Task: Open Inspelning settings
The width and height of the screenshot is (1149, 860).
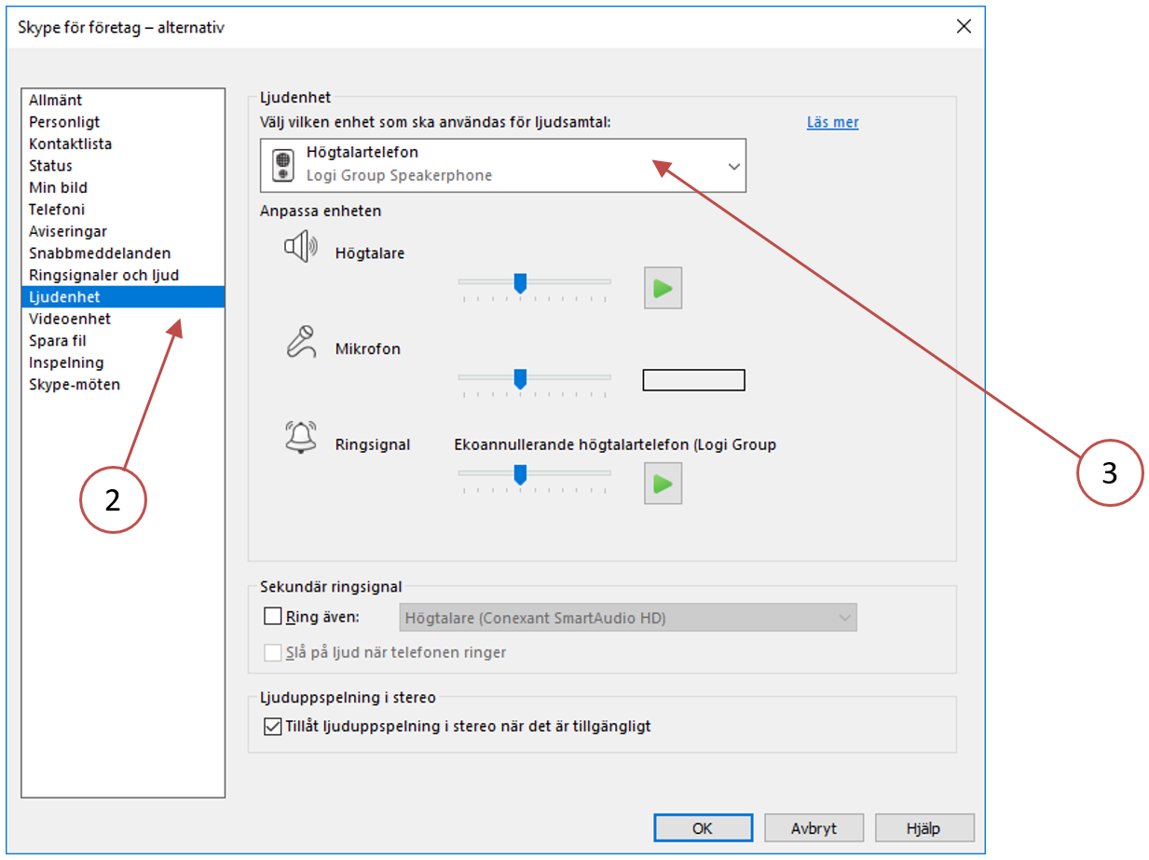Action: 123,362
